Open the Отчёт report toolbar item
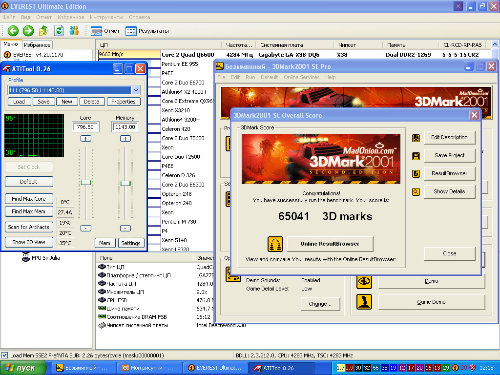 click(105, 31)
